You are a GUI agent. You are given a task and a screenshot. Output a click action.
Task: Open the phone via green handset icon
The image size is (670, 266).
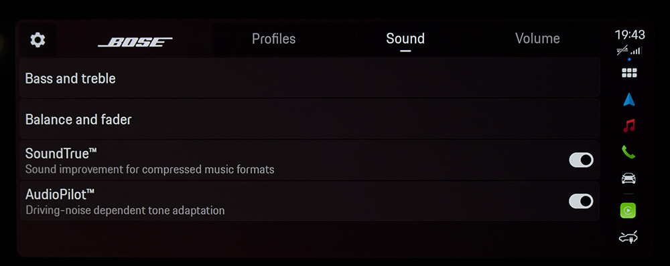pyautogui.click(x=628, y=152)
